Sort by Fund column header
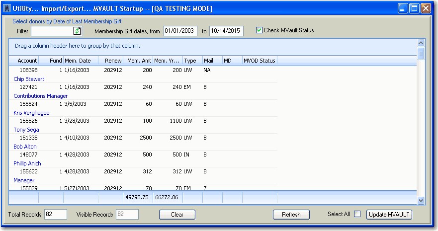438x231 pixels. click(x=51, y=61)
